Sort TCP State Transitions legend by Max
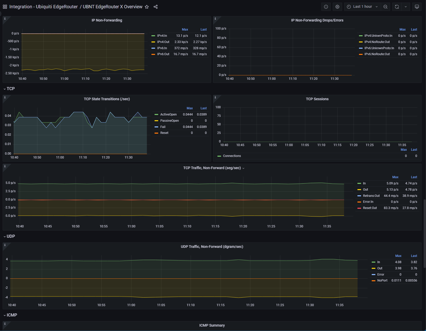 click(x=190, y=108)
